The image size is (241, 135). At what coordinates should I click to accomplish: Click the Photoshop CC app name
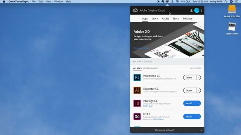[151, 76]
